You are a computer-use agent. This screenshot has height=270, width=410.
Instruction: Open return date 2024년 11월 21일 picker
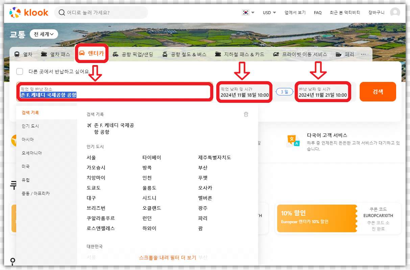click(x=322, y=92)
